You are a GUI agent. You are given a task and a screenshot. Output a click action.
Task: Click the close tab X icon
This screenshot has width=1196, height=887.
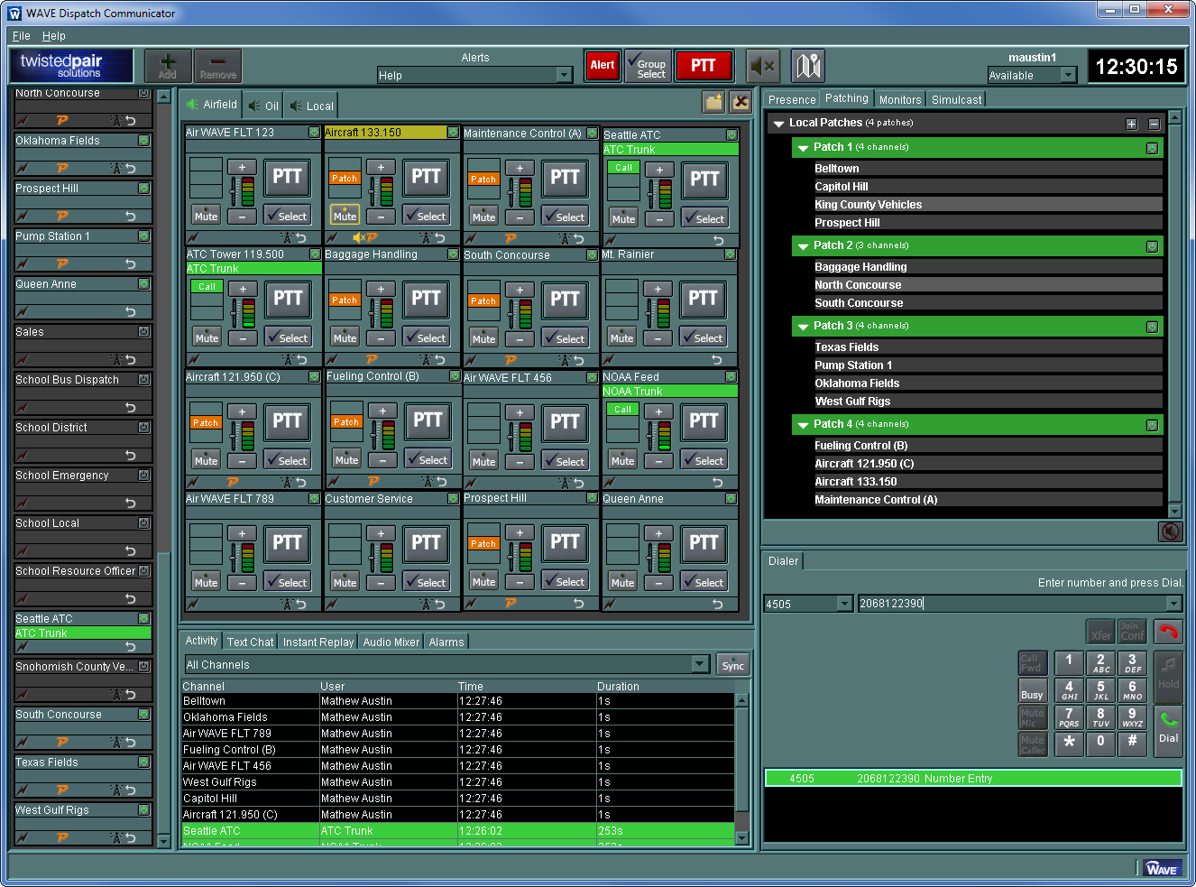pyautogui.click(x=741, y=102)
